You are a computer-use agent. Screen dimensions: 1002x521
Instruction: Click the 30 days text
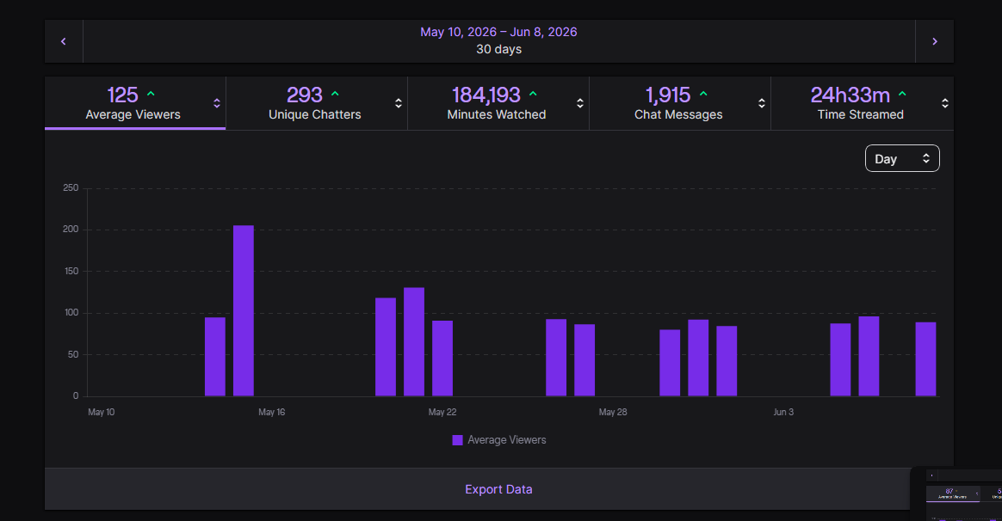point(498,49)
